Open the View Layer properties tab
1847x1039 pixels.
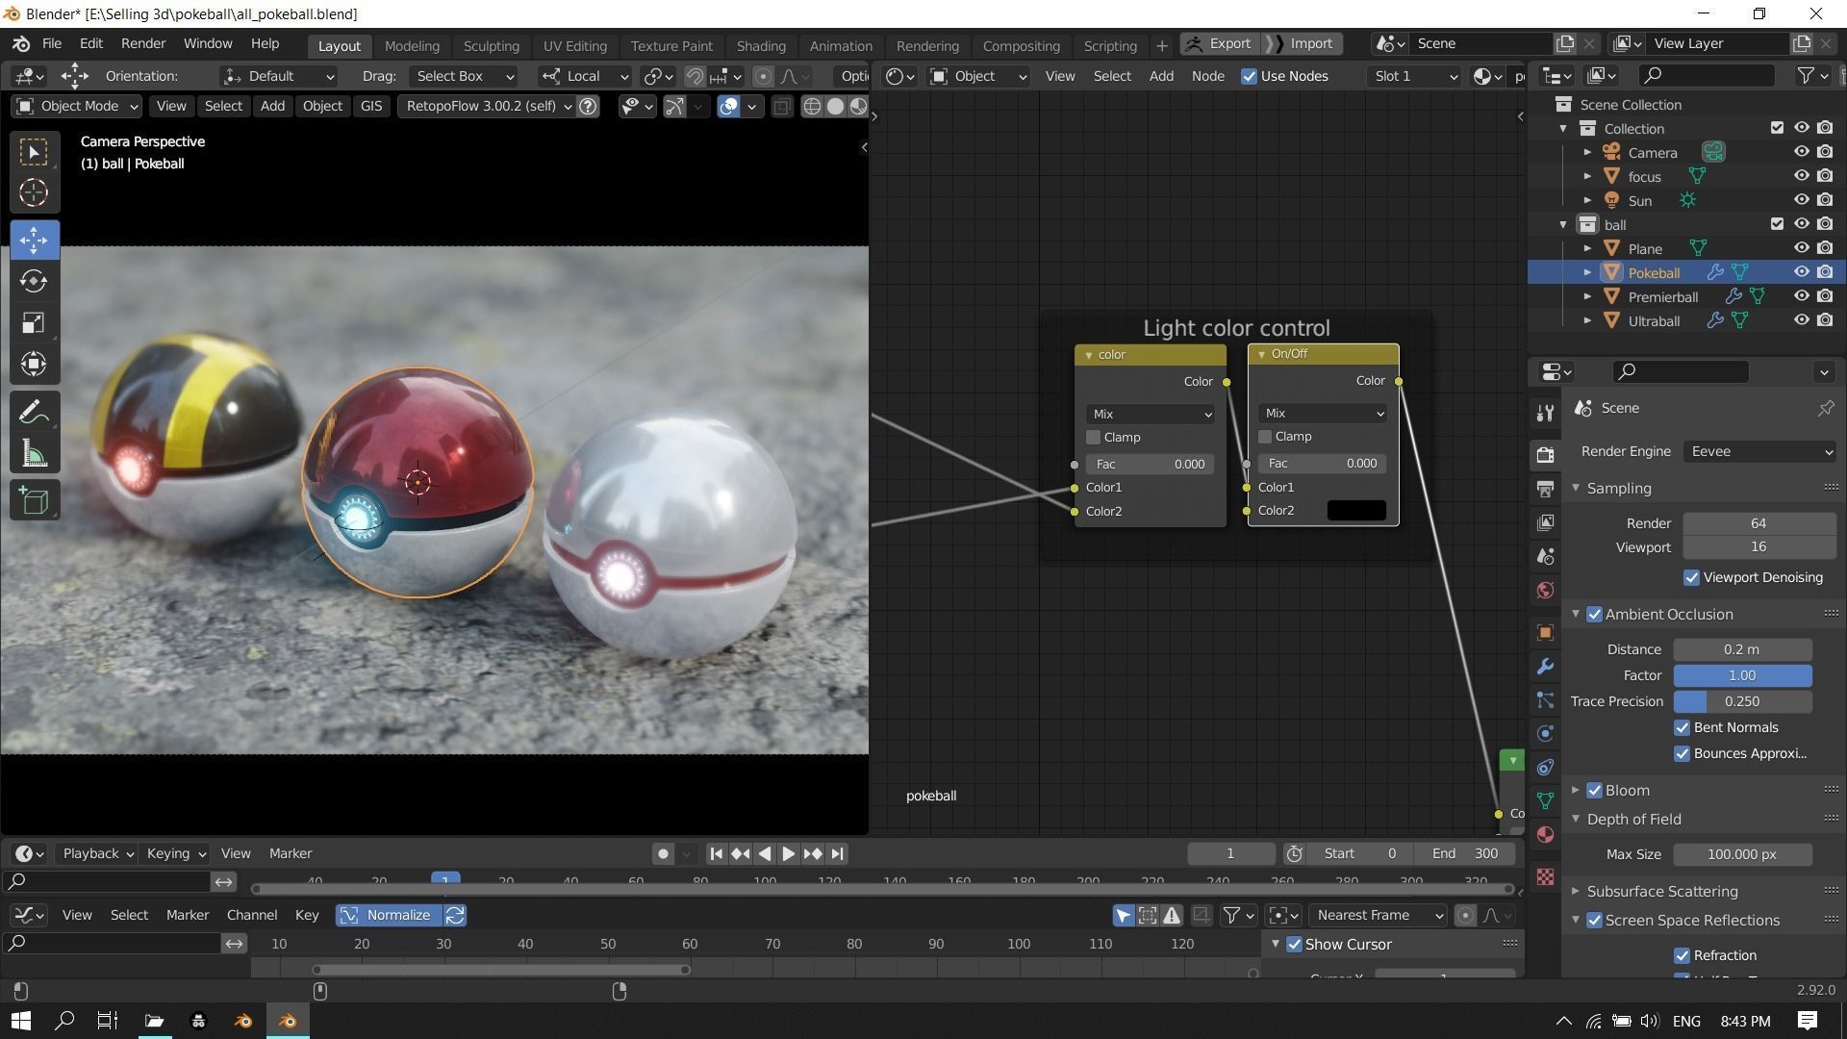point(1545,522)
